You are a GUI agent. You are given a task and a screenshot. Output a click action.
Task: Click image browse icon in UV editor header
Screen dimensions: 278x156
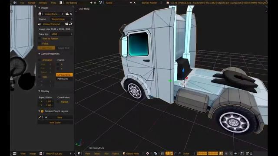click(x=41, y=153)
